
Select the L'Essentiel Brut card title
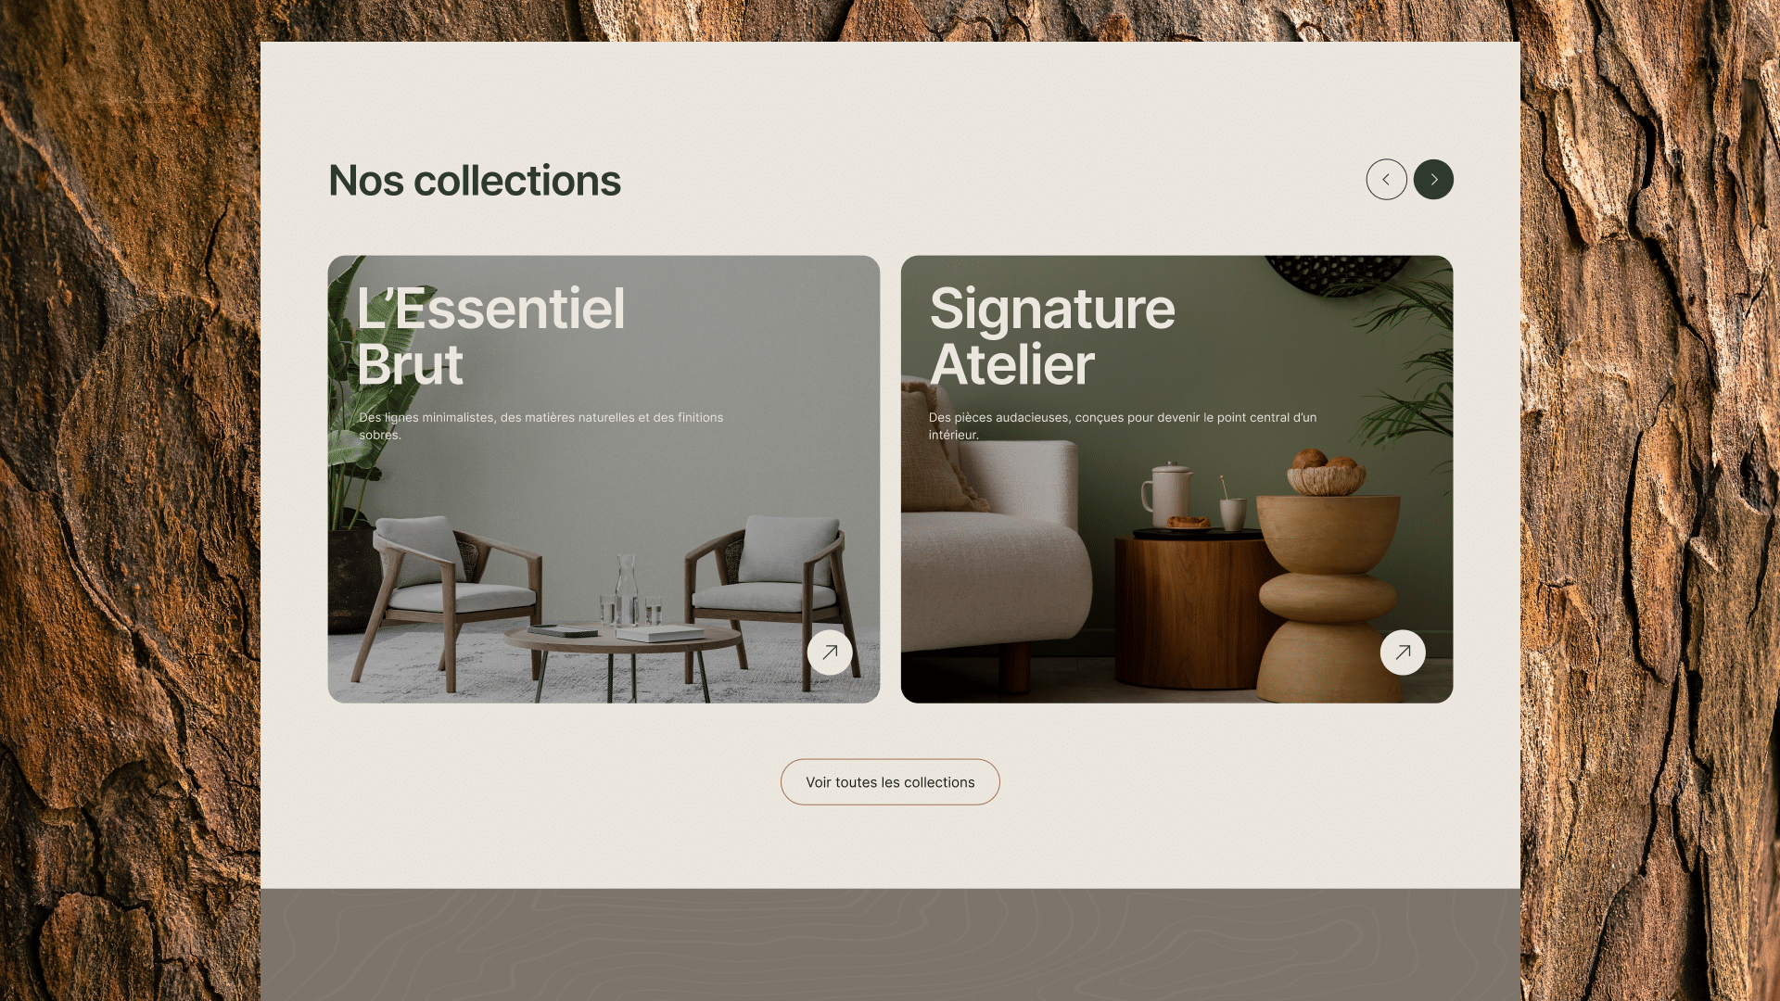click(490, 336)
